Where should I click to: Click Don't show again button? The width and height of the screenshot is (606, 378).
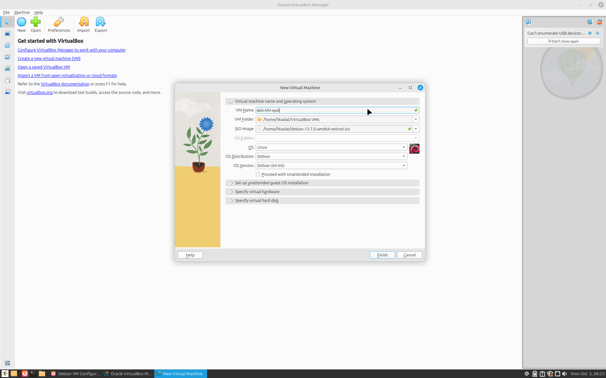[x=563, y=41]
